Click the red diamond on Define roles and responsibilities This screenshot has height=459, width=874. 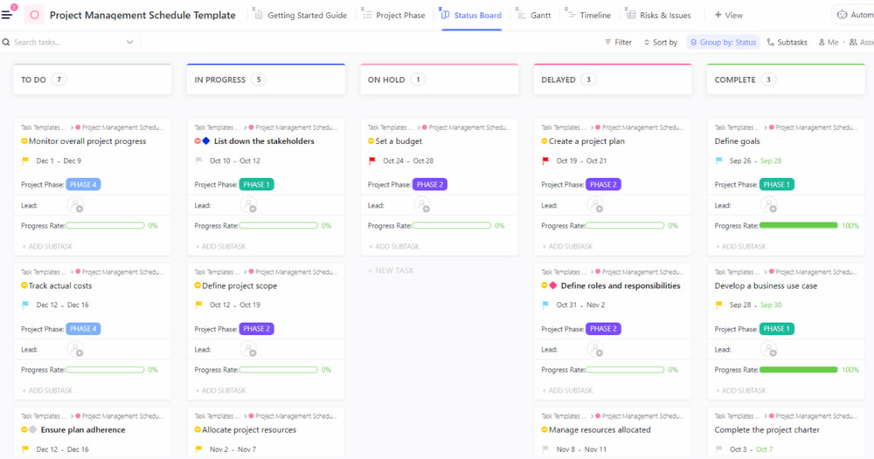click(553, 285)
